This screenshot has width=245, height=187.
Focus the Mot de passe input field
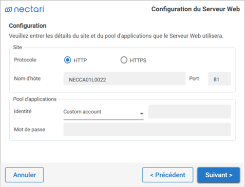[x=147, y=130]
